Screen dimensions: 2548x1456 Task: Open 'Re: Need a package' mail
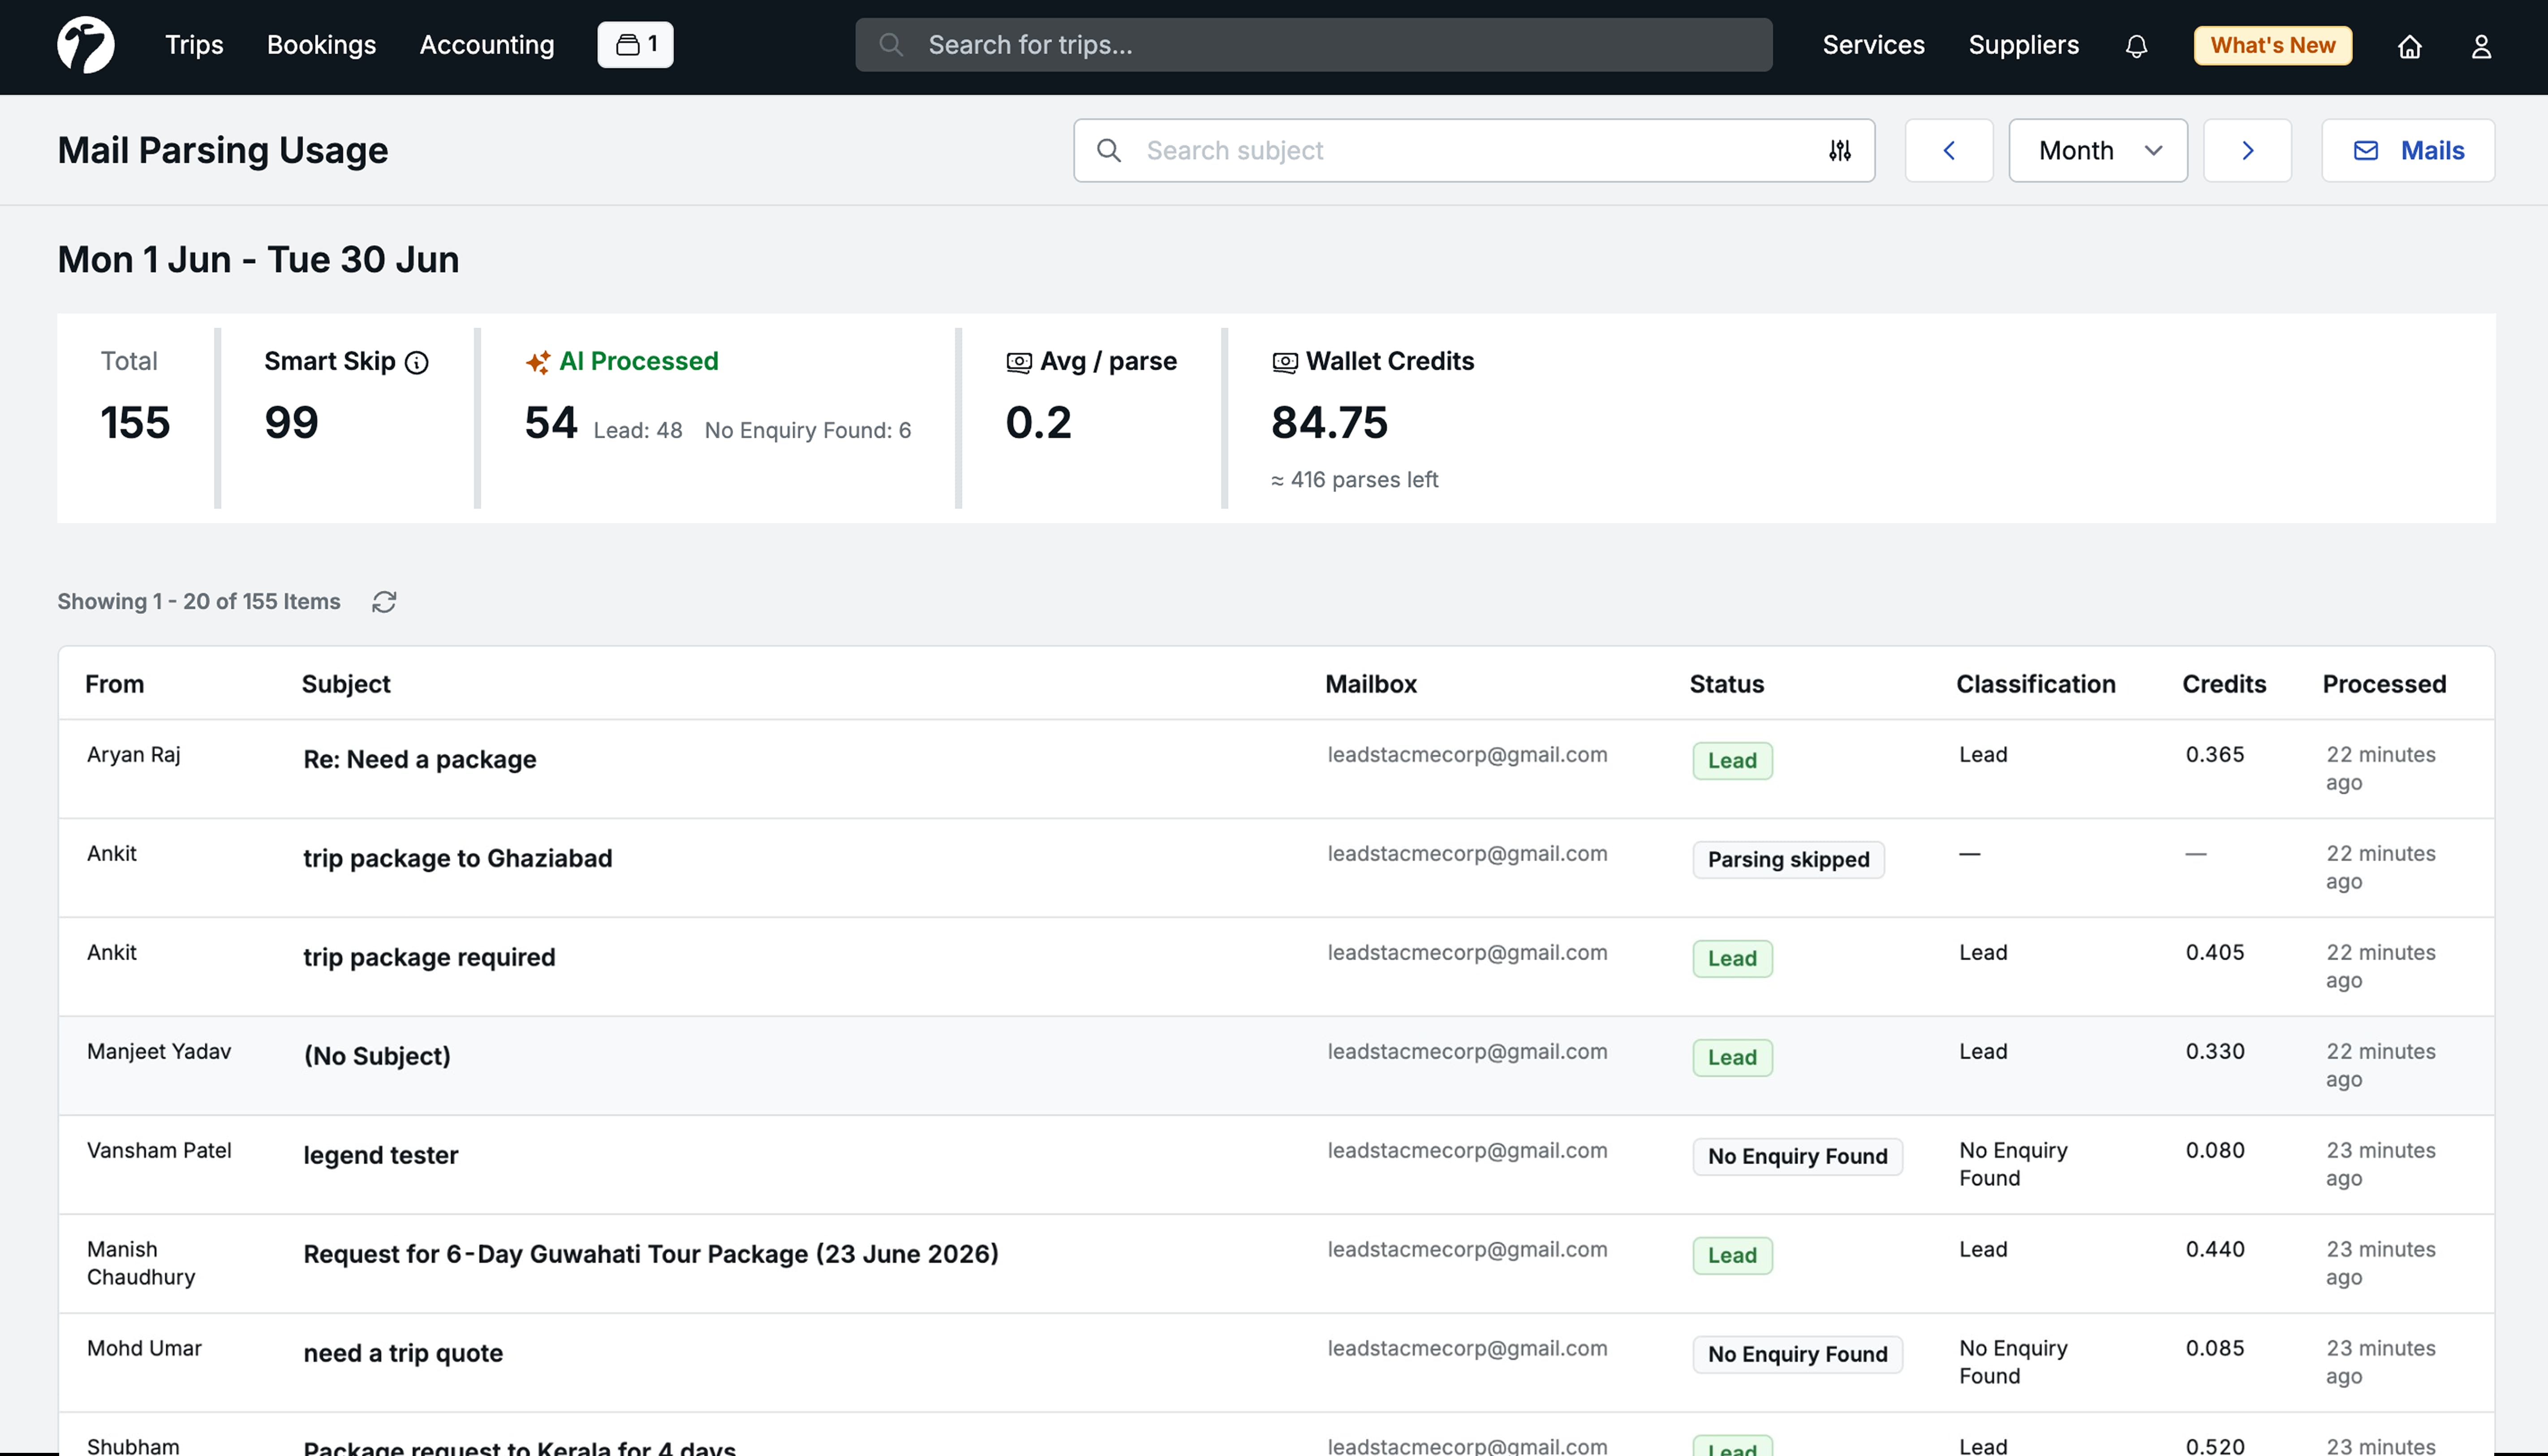click(x=420, y=760)
